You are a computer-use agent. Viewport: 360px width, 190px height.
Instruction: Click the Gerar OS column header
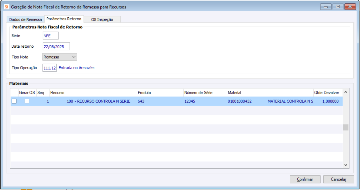point(27,93)
